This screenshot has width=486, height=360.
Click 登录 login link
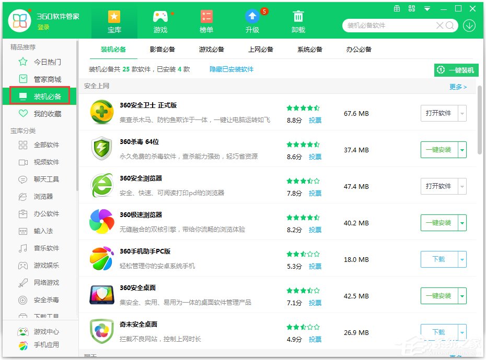point(43,27)
